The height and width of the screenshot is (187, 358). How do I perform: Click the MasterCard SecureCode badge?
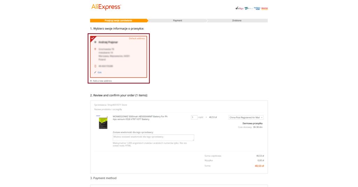[x=265, y=8]
